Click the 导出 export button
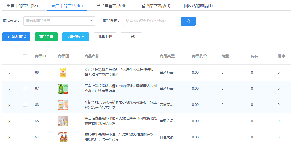Viewport: 291px width, 142px height. [x=131, y=37]
